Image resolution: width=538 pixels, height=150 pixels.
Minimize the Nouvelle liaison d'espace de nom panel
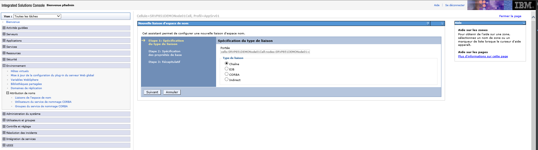[x=442, y=24]
